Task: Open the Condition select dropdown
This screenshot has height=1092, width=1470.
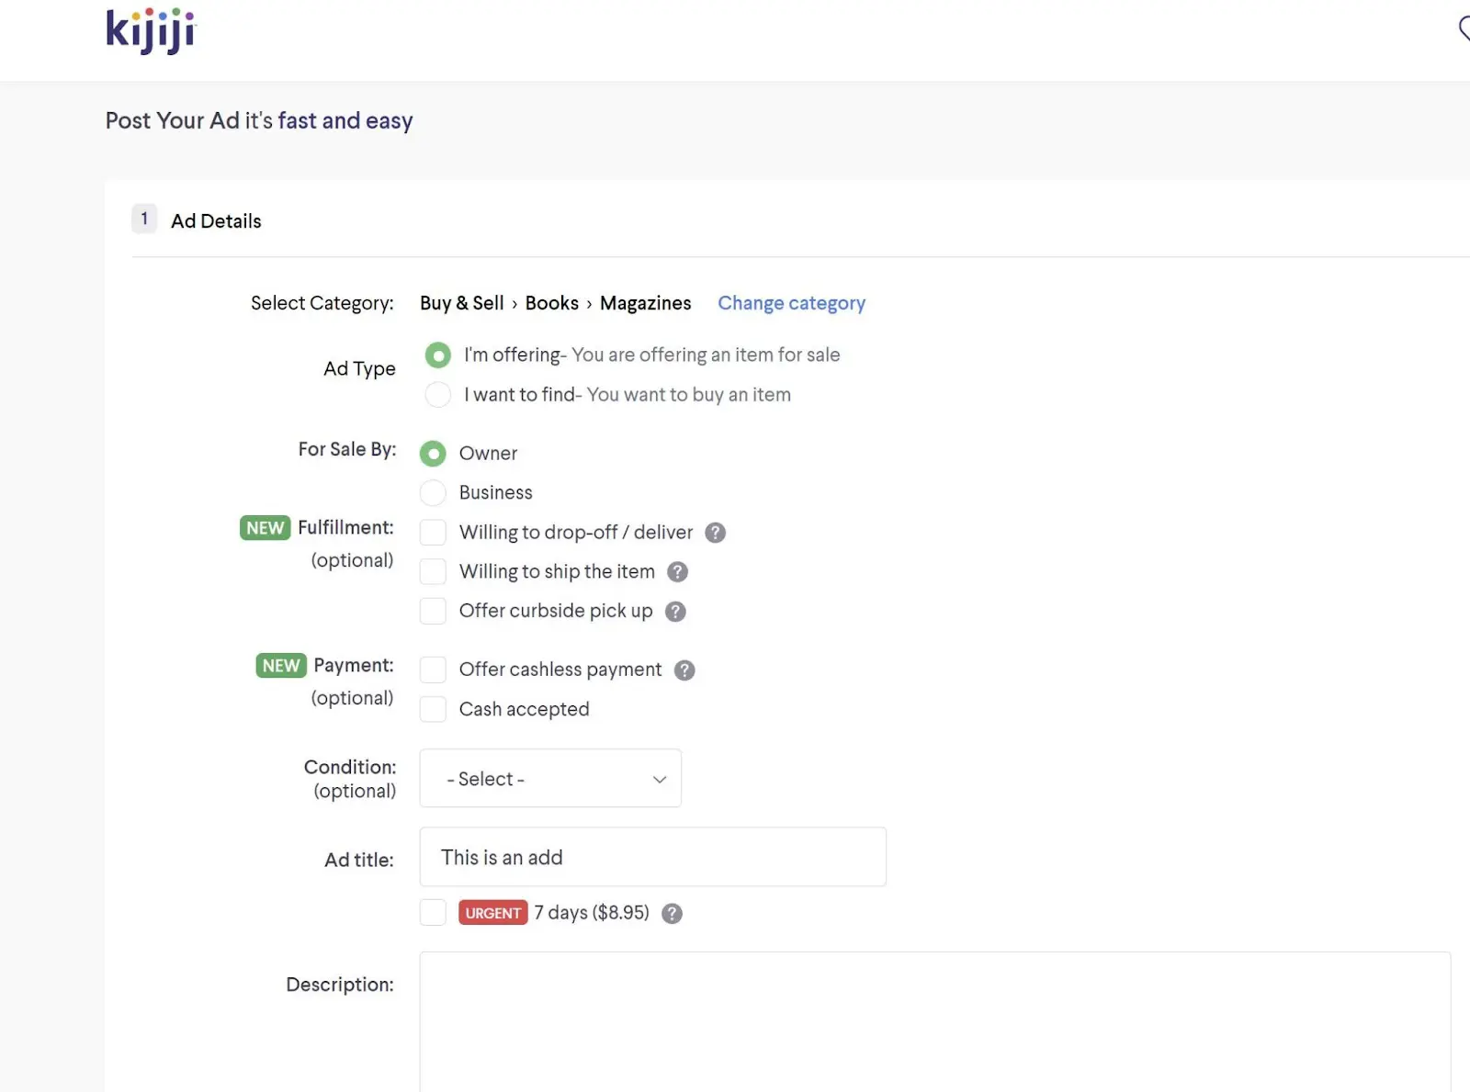Action: tap(550, 779)
